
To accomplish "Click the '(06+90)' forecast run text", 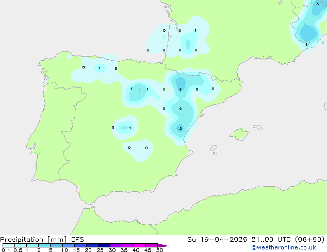I will 310,240.
